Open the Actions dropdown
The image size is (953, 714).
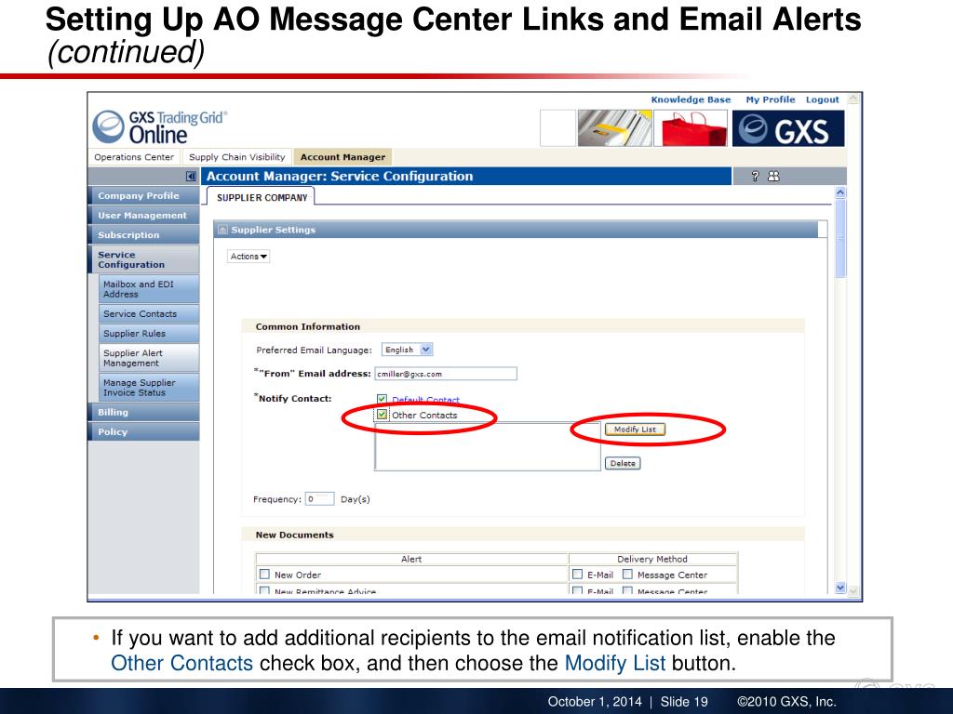pyautogui.click(x=248, y=257)
